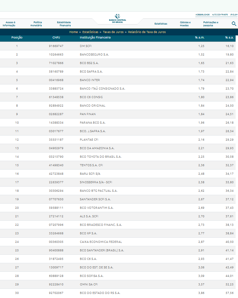Image resolution: width=238 pixels, height=298 pixels.
Task: Click annual rate 57,56 cell
Action: pyautogui.click(x=230, y=293)
